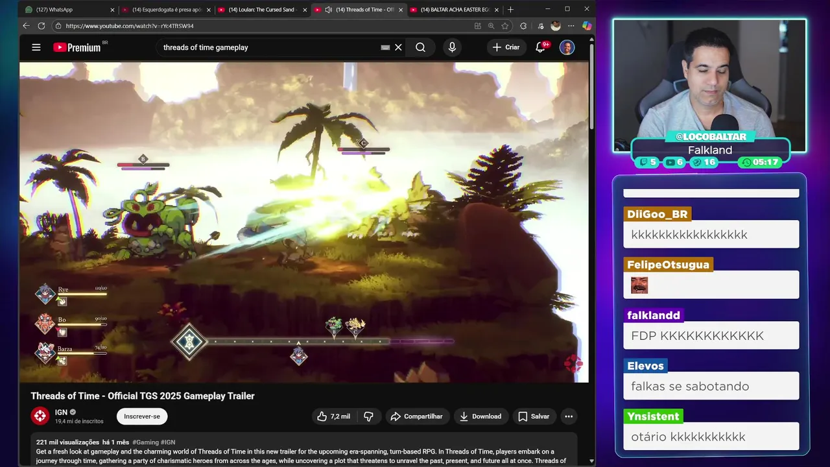Save the video with Salvar
The image size is (830, 467).
(534, 416)
